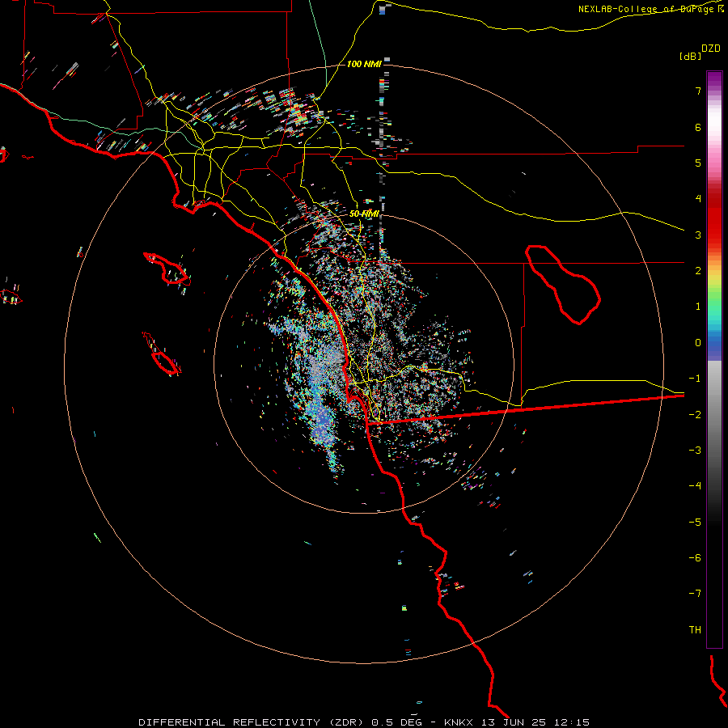
Task: Click the 6 value on the color scale
Action: [x=698, y=127]
